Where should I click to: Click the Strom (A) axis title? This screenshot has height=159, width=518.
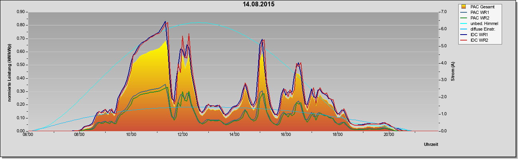coord(453,72)
